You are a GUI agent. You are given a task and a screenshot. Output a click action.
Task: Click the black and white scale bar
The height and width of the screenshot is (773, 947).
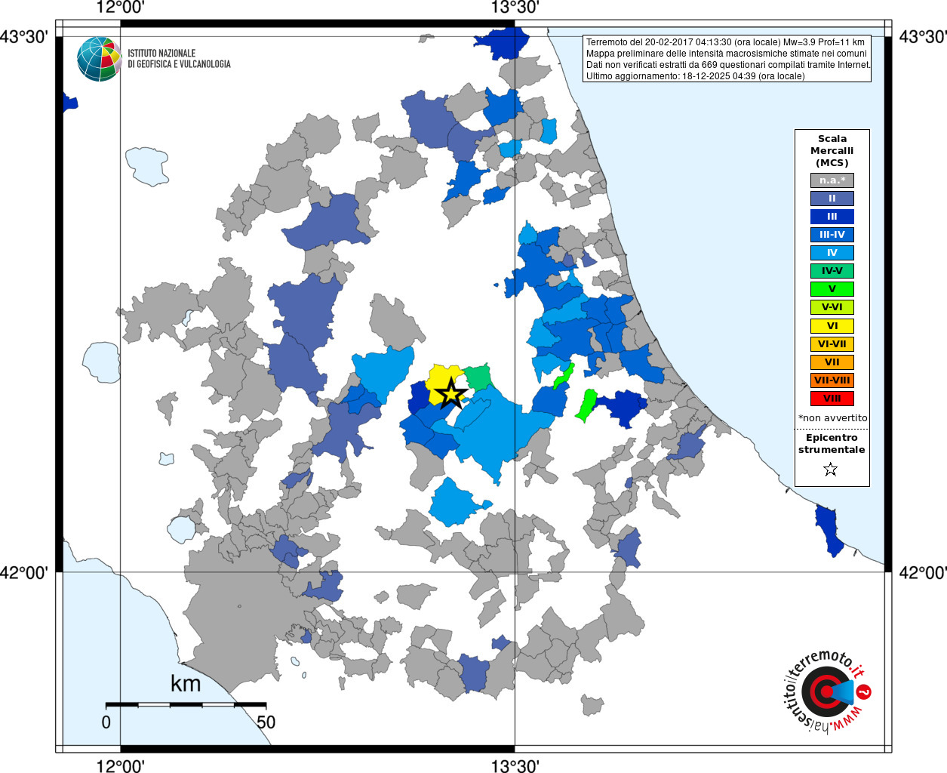tap(186, 704)
